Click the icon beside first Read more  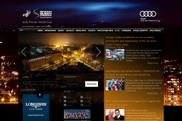[161, 63]
